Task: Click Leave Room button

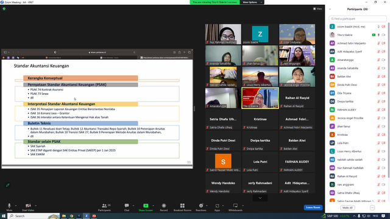Action: pos(313,207)
